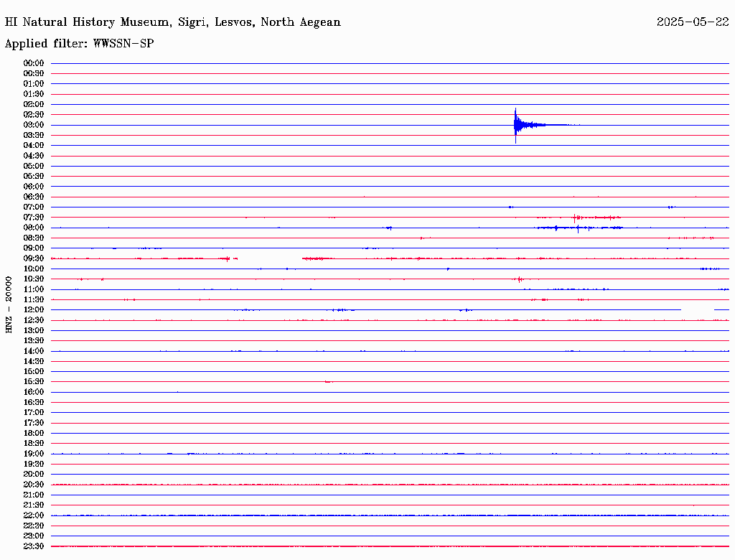Select the 09:00 time label

[34, 248]
